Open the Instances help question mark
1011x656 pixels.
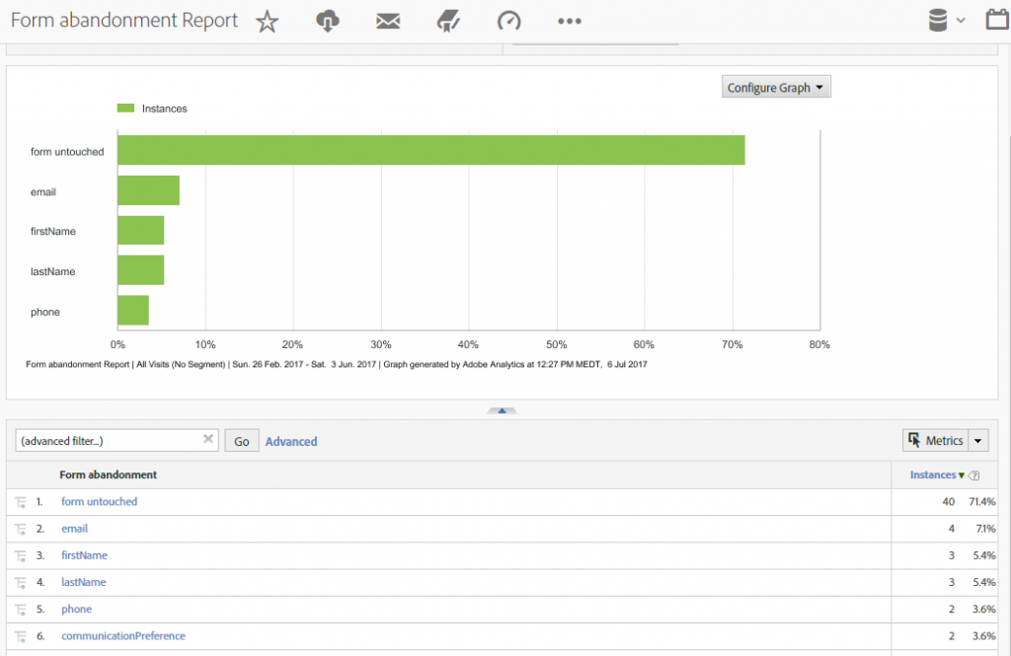pos(973,474)
